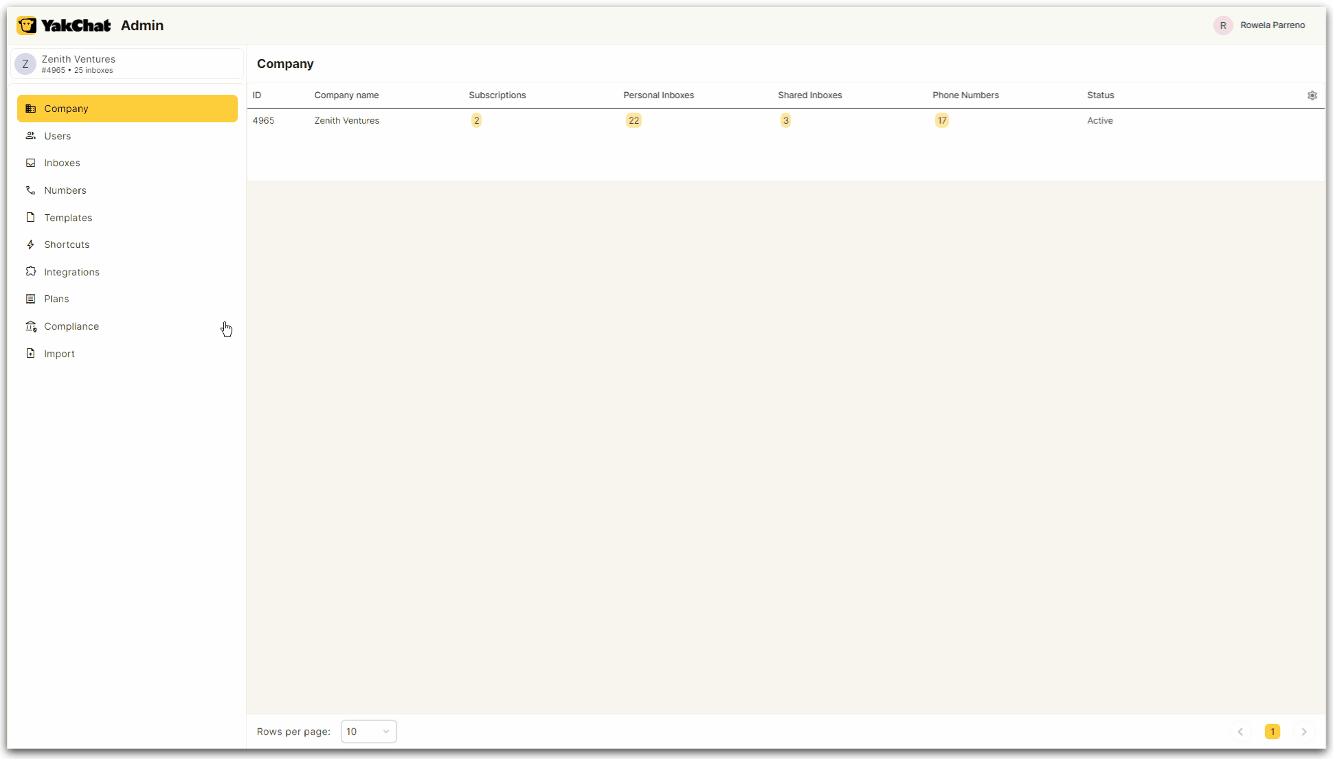Click the Shortcuts lightning bolt icon
Image resolution: width=1333 pixels, height=759 pixels.
(x=30, y=245)
